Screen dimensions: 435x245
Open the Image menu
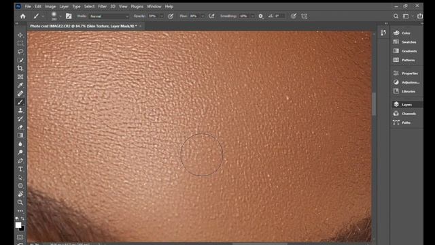pyautogui.click(x=50, y=6)
